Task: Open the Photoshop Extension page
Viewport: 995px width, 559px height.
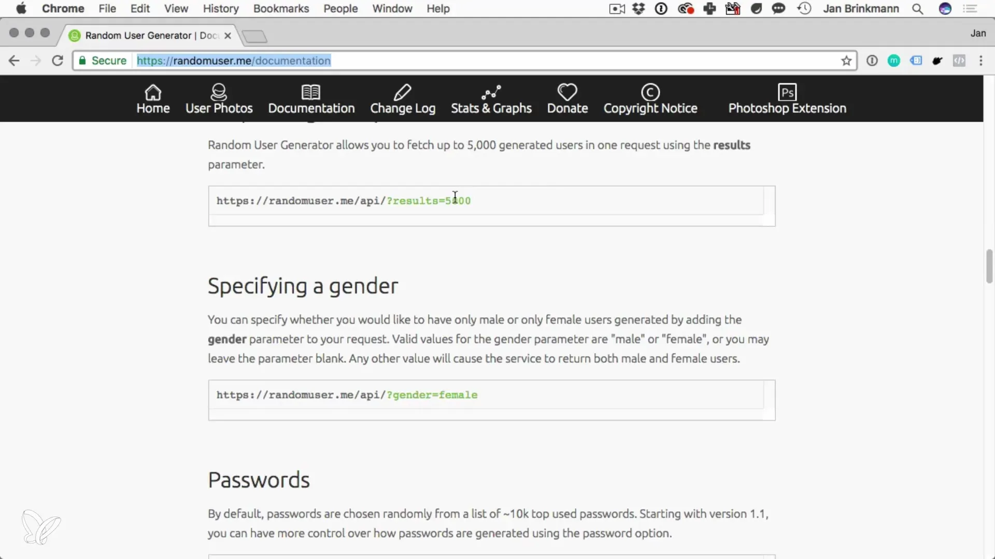Action: coord(787,99)
